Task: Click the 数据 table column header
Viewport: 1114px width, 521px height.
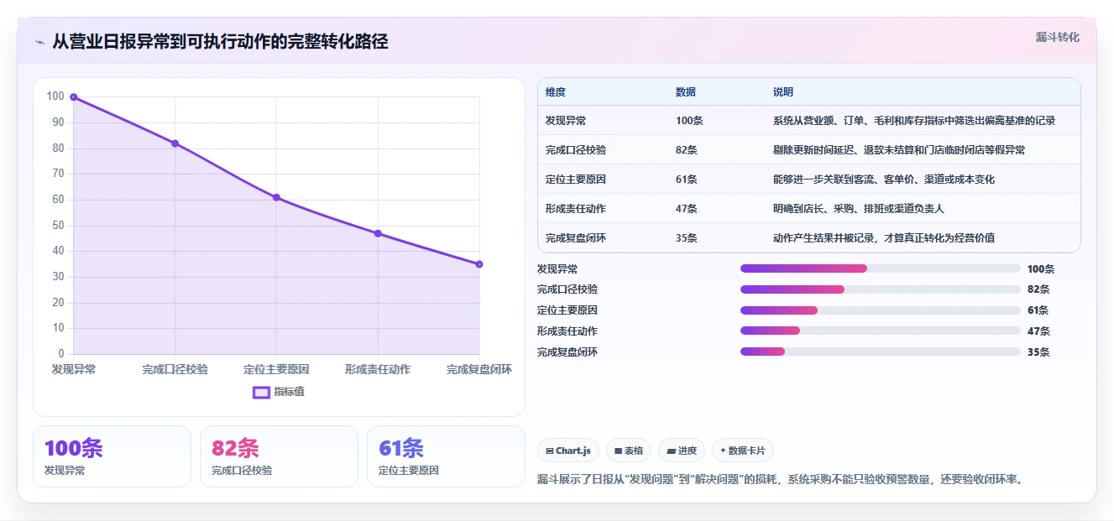Action: [x=686, y=92]
